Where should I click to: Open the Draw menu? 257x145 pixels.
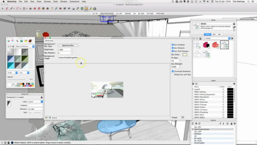click(x=39, y=2)
